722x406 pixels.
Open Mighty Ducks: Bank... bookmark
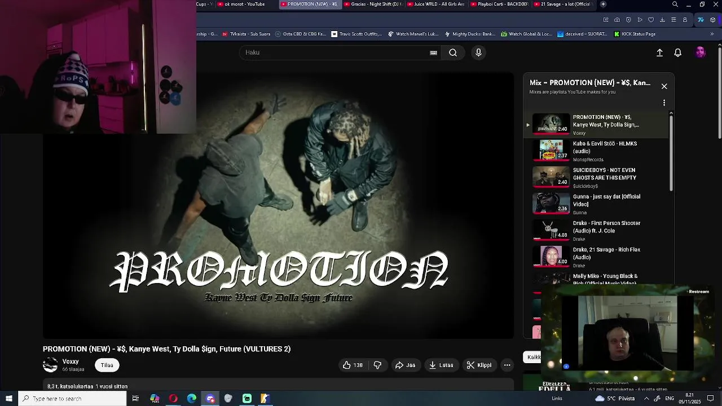tap(470, 34)
